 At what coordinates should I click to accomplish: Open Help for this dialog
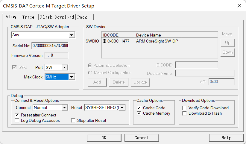point(226,138)
